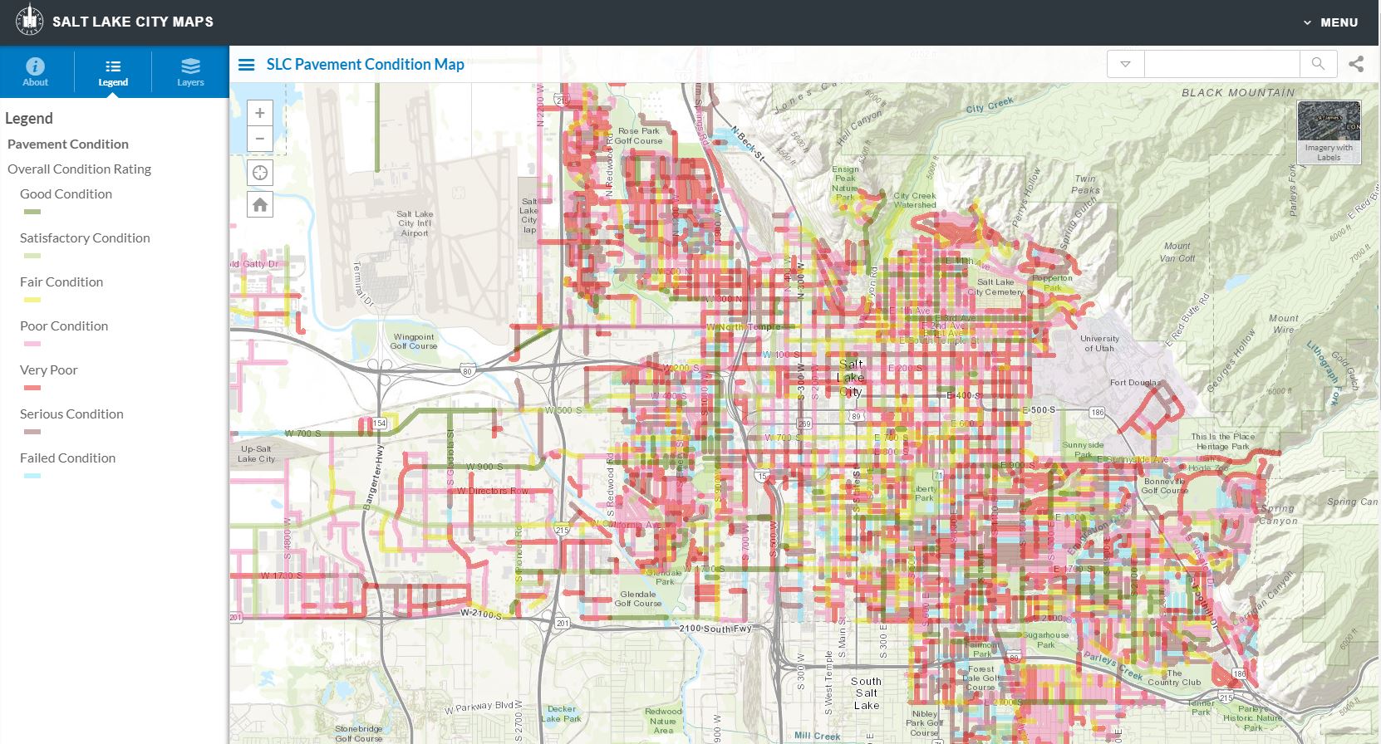This screenshot has width=1381, height=744.
Task: Toggle the hamburger panel menu icon
Action: [x=247, y=65]
